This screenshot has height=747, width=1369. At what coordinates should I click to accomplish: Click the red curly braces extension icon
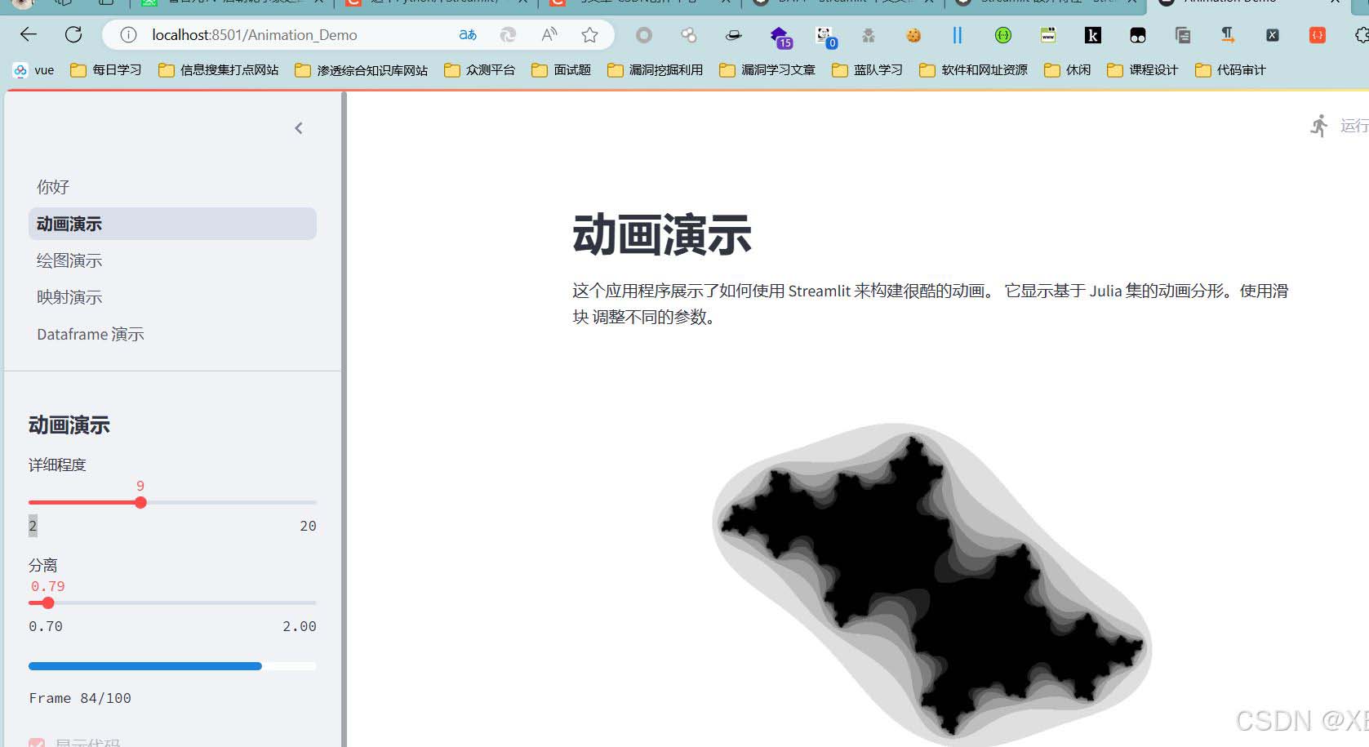coord(1317,35)
